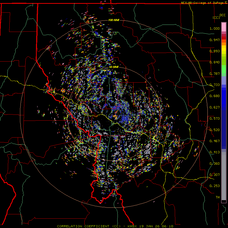Select the 0.360 legend value
The height and width of the screenshot is (228, 228).
[215, 164]
